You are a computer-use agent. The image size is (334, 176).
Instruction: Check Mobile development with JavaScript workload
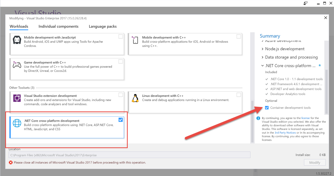coord(120,36)
